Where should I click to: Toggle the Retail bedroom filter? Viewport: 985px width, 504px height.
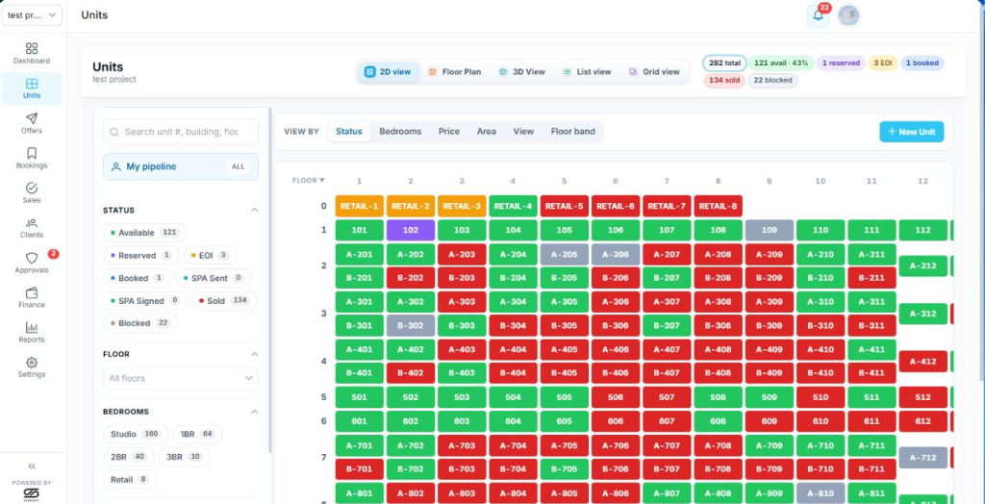tap(130, 480)
